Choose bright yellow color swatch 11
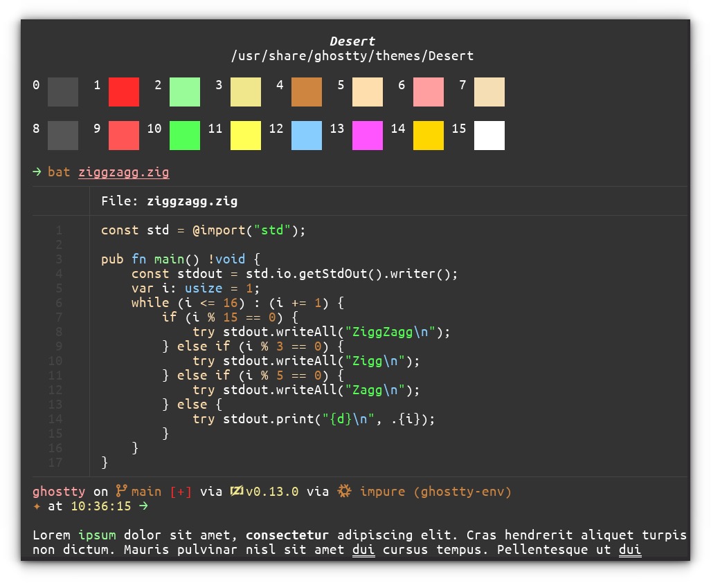711x583 pixels. click(246, 136)
